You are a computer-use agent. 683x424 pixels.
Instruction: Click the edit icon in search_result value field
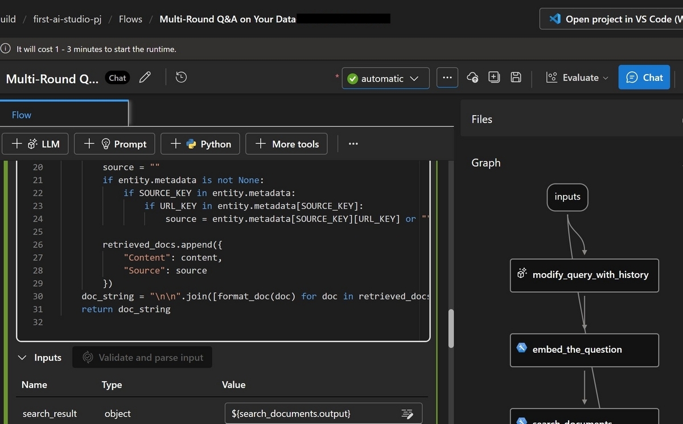407,414
